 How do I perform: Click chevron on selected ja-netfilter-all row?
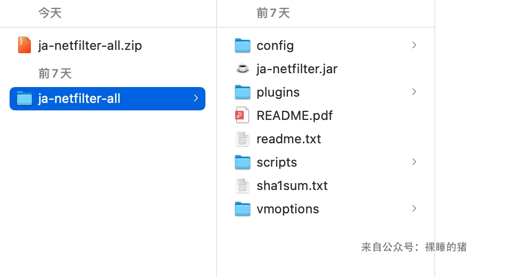point(196,98)
